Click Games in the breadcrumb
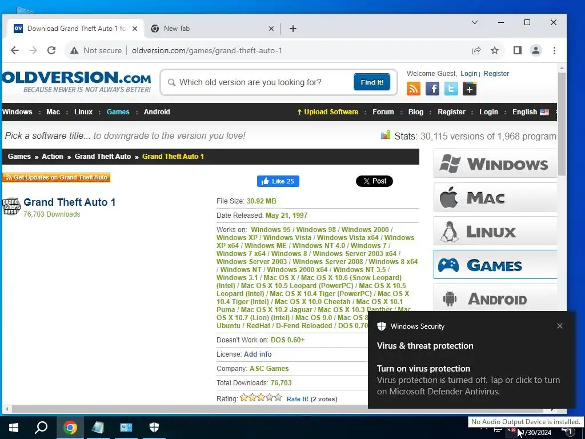The height and width of the screenshot is (439, 585). coord(19,157)
